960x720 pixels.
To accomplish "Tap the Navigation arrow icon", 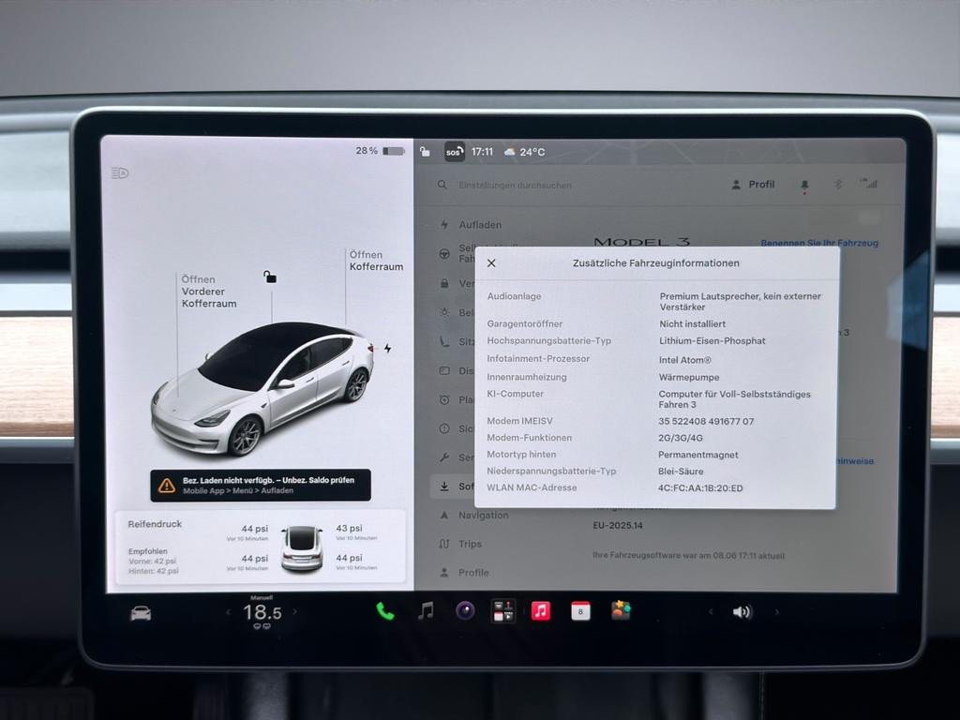I will pos(444,516).
